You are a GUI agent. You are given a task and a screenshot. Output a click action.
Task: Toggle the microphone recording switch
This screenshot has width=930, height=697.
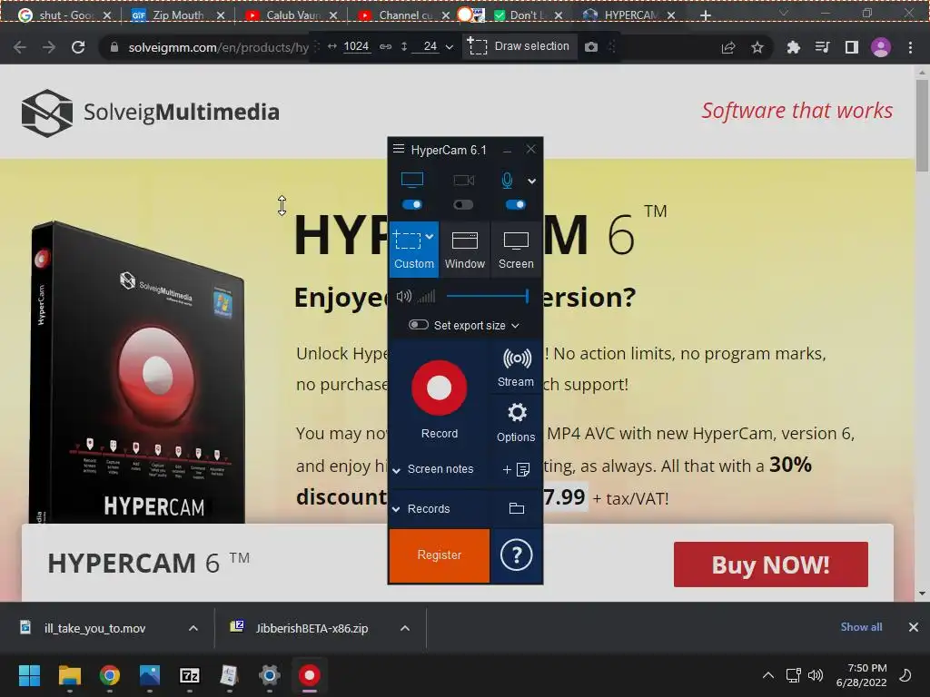[x=516, y=204]
